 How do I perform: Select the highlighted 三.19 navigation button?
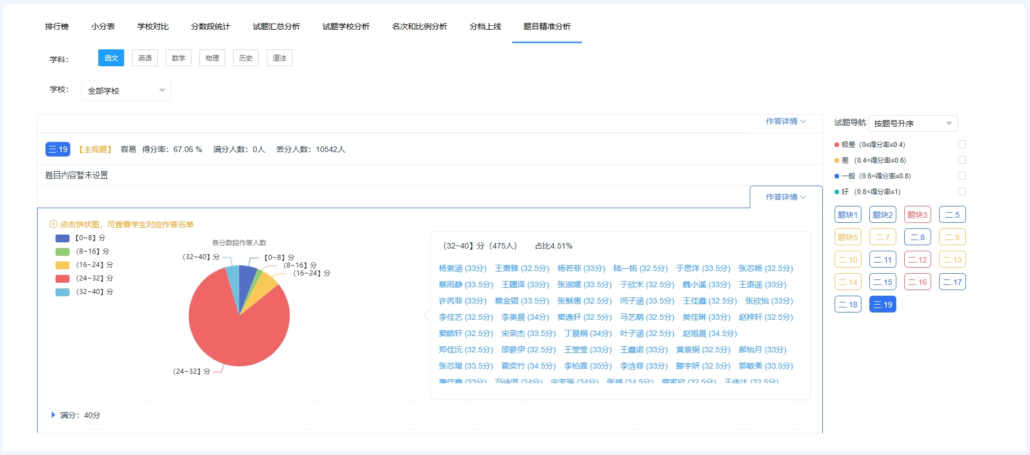pyautogui.click(x=882, y=304)
